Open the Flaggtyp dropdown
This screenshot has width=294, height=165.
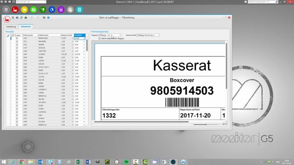coord(120,35)
